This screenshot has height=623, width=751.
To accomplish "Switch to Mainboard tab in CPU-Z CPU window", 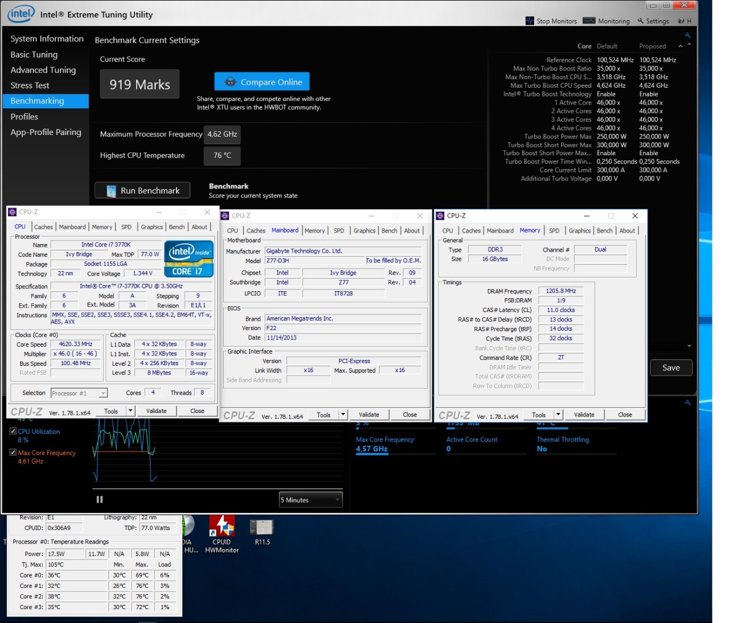I will click(72, 227).
